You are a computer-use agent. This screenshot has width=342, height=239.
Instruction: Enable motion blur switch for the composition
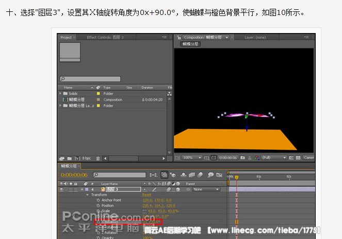(200, 175)
